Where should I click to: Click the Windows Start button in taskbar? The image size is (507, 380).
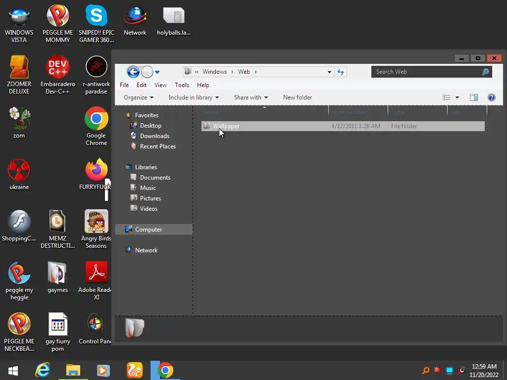pyautogui.click(x=13, y=370)
